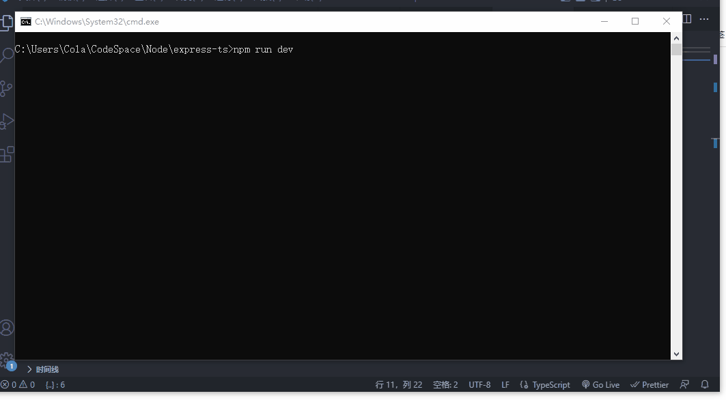The height and width of the screenshot is (400, 726).
Task: Click the {..}: 6 status bar item
Action: click(x=55, y=385)
